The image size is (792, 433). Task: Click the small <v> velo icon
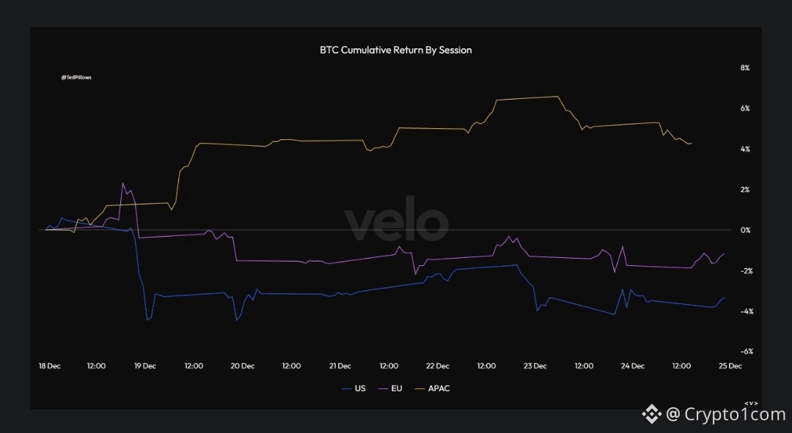coord(750,403)
